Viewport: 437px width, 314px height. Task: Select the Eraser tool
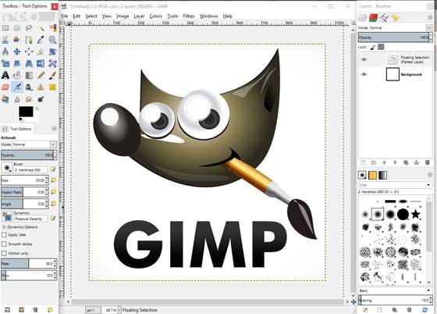click(5, 87)
